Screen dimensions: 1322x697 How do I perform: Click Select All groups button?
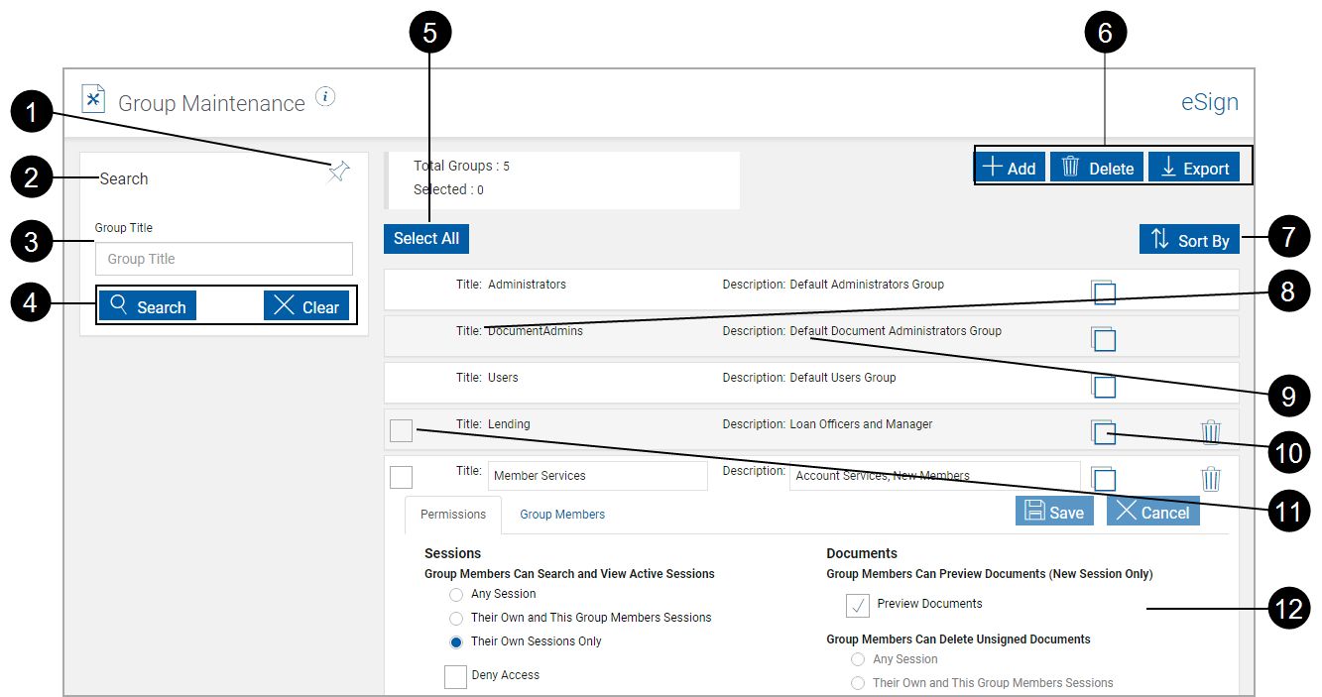426,238
